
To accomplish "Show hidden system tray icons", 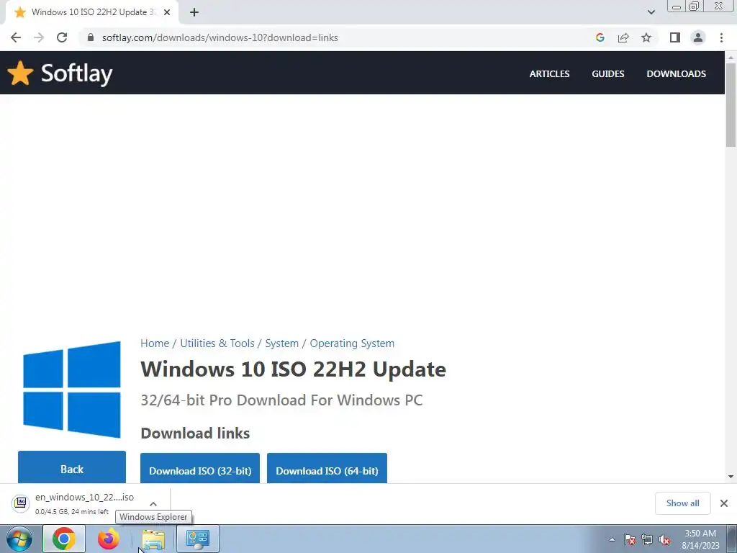I will [x=612, y=539].
